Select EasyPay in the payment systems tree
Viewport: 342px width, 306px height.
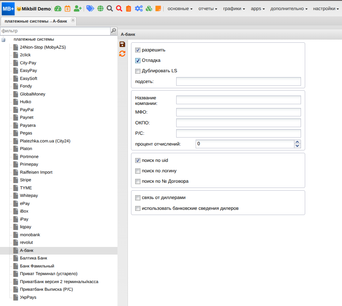click(28, 71)
